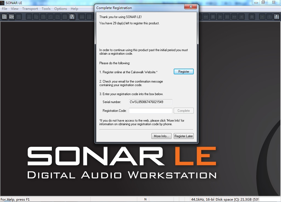Click 'For Help, press F1' status text

(x=15, y=199)
